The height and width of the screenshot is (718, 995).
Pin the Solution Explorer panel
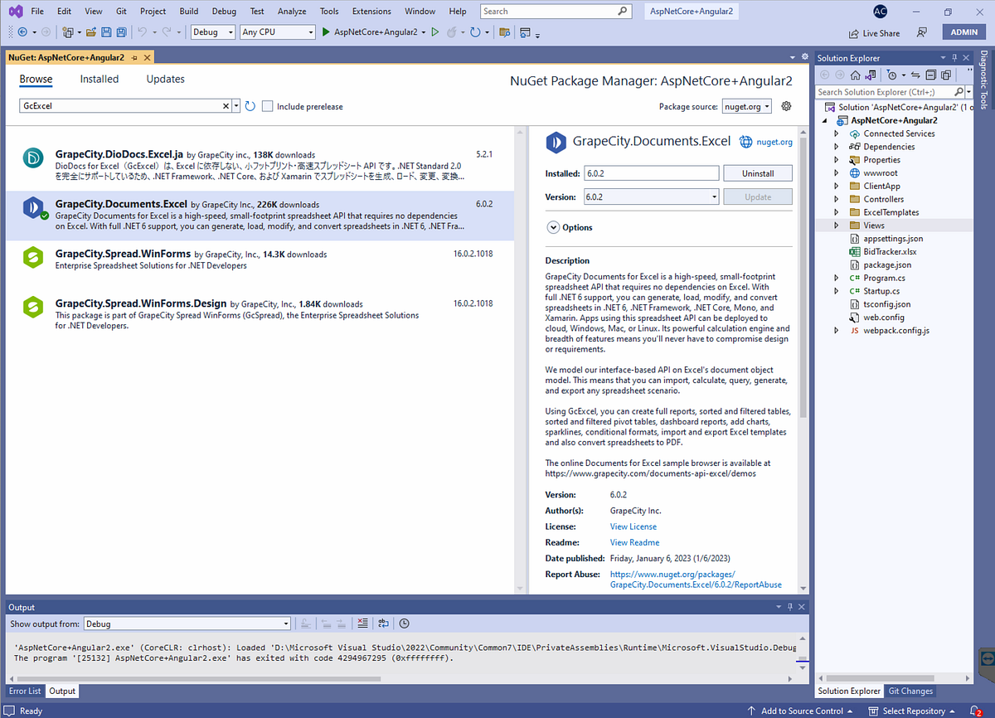954,57
